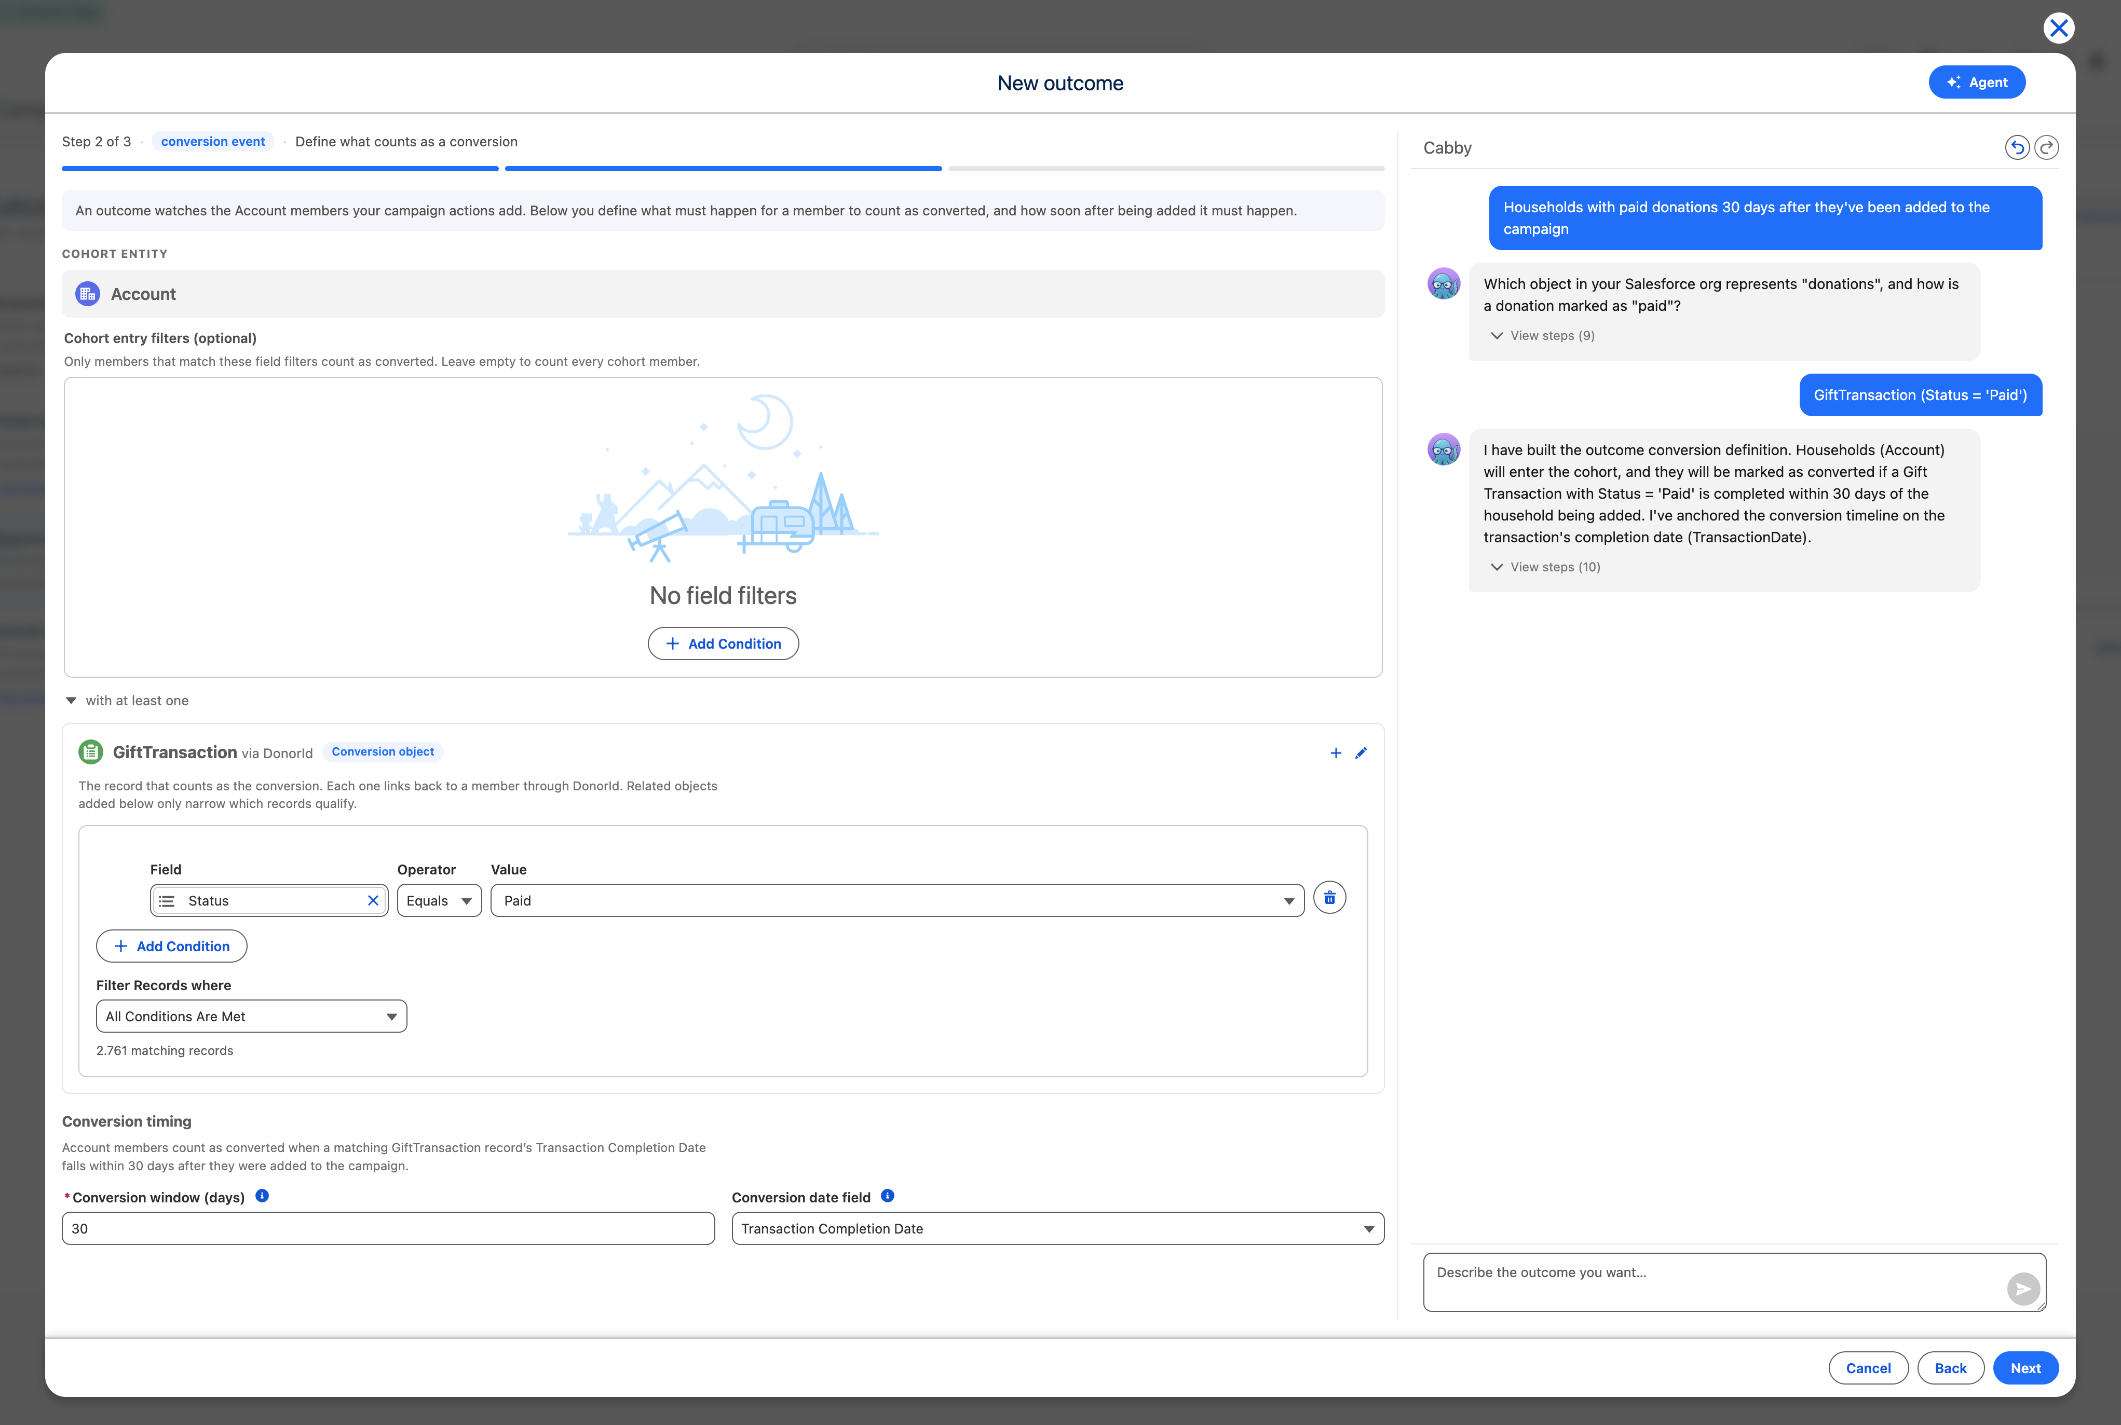Click the 'GiftTransaction (Status = 'Paid')' message
This screenshot has height=1425, width=2121.
point(1920,395)
